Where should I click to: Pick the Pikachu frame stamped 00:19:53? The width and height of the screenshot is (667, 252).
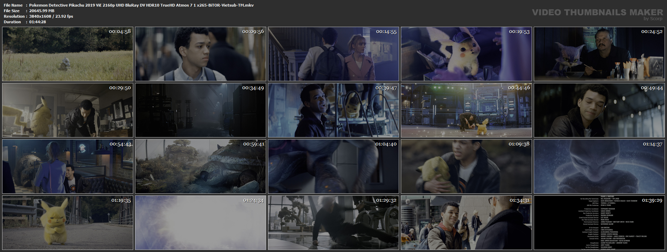[466, 54]
